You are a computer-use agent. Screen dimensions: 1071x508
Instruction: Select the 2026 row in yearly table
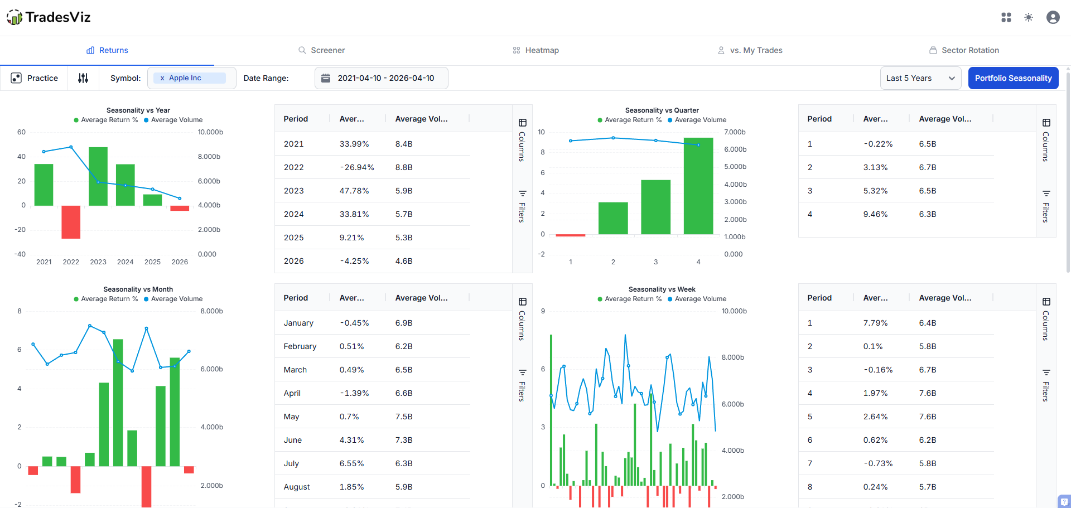[x=373, y=261]
